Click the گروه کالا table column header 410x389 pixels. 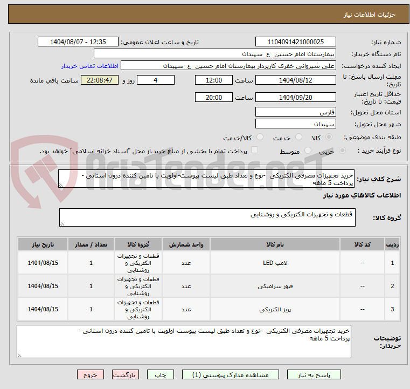[x=138, y=244]
